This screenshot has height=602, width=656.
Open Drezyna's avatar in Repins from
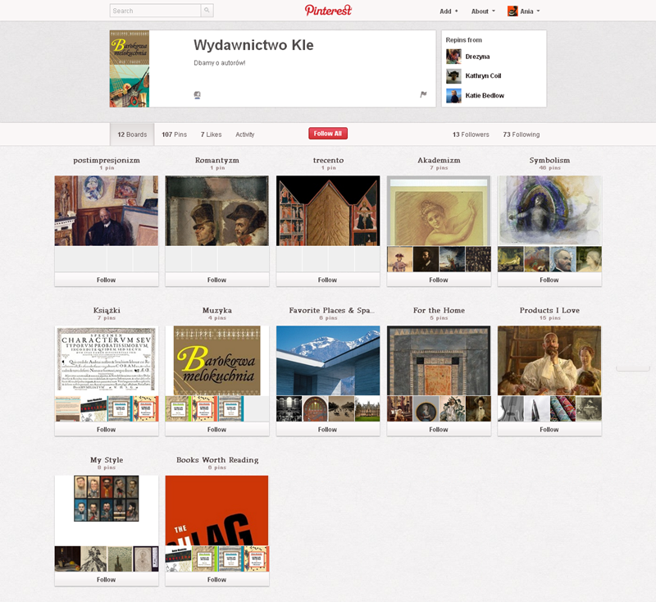tap(453, 57)
